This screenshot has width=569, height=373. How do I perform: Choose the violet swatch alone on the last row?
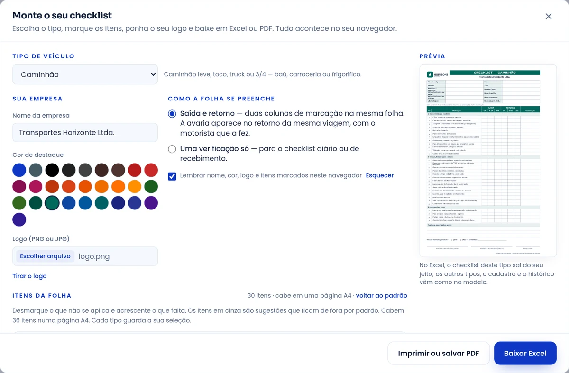pyautogui.click(x=19, y=219)
